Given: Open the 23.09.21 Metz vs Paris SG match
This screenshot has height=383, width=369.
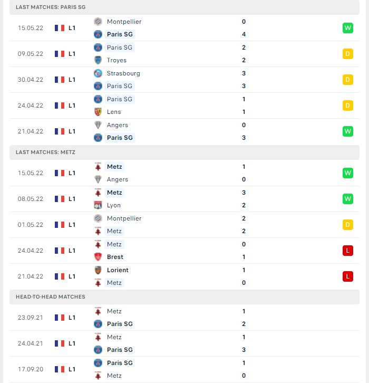Looking at the screenshot, I should 184,318.
